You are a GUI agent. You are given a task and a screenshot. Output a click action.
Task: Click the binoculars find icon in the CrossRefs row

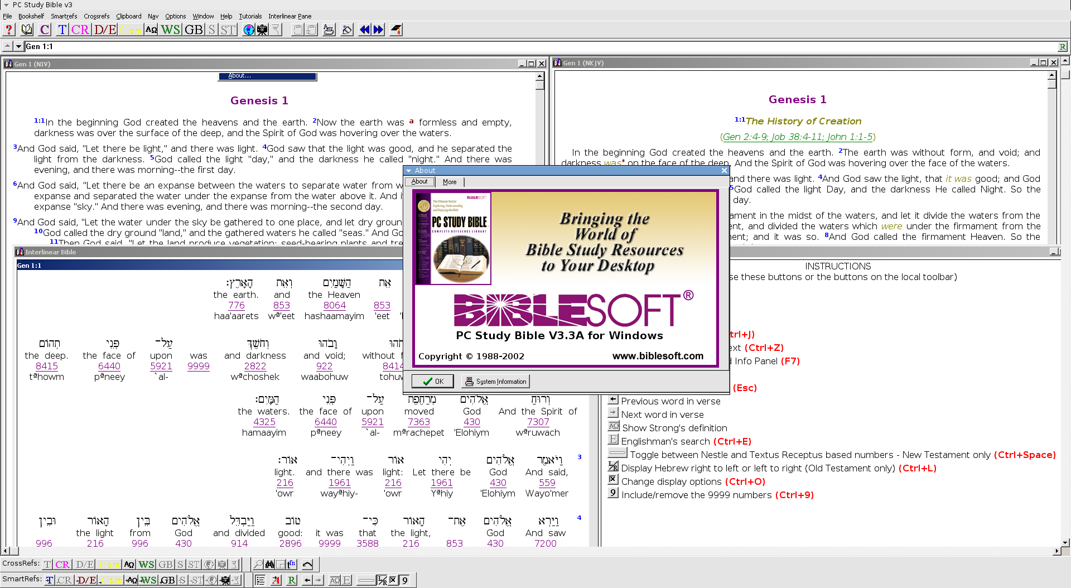click(270, 564)
